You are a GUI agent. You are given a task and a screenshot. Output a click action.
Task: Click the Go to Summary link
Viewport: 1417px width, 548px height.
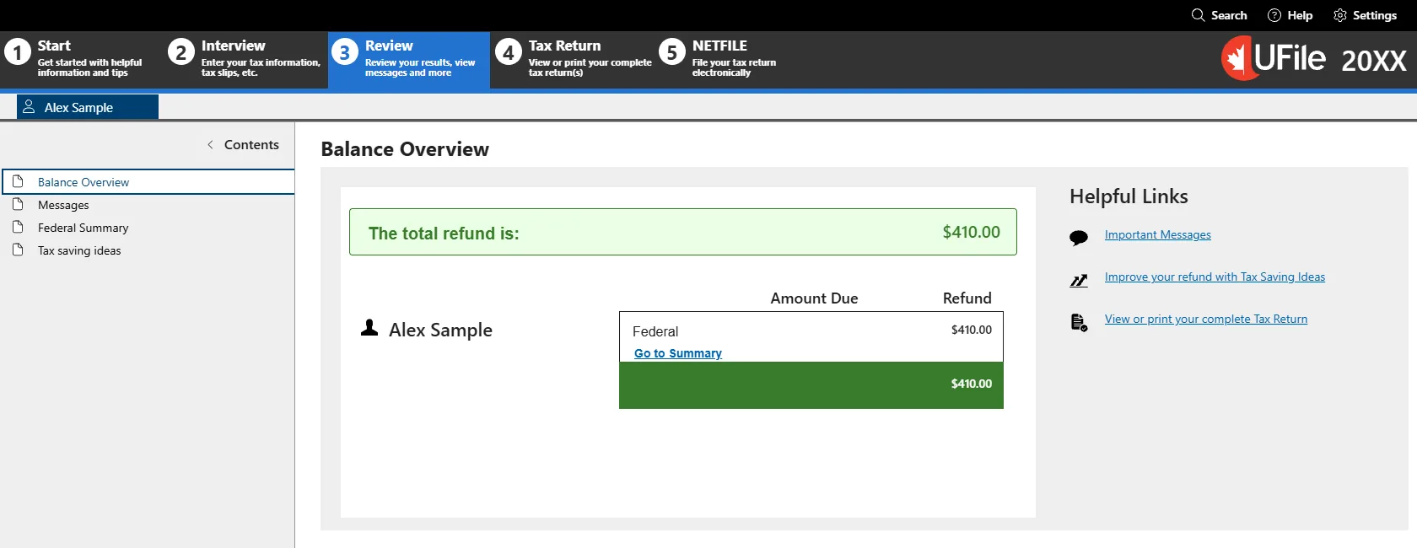(678, 353)
